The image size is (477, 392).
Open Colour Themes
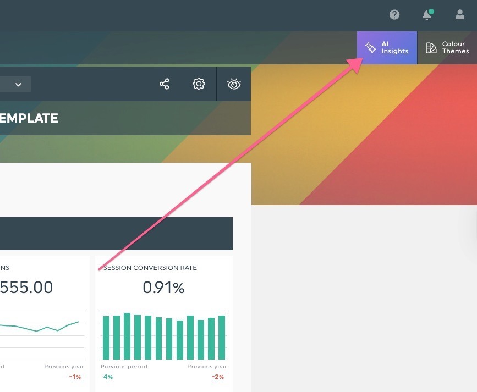pos(447,48)
